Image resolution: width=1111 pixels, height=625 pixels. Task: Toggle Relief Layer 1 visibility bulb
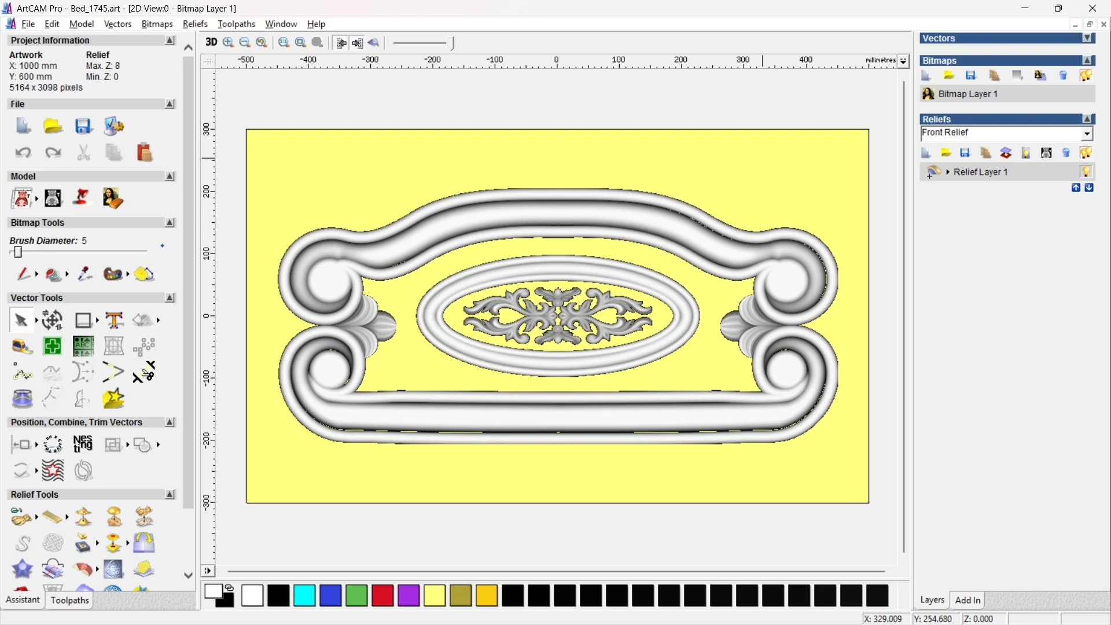(x=1086, y=172)
